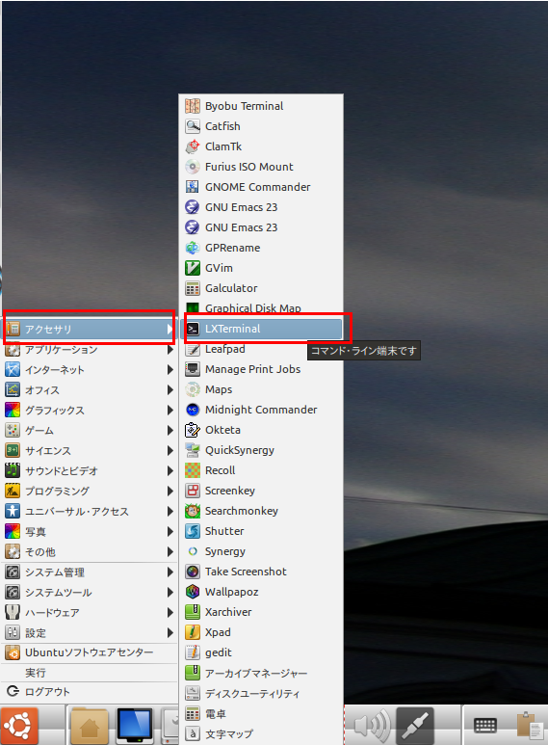
Task: Expand the サウンドとビデオ submenu arrow
Action: [170, 471]
